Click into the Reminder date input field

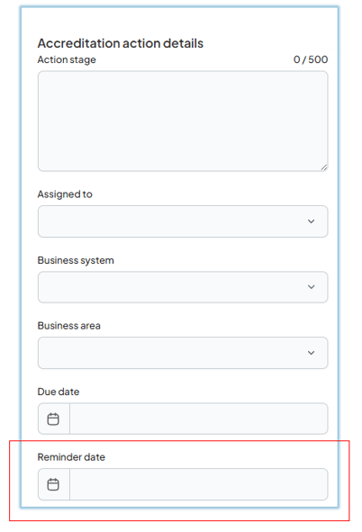tap(199, 484)
